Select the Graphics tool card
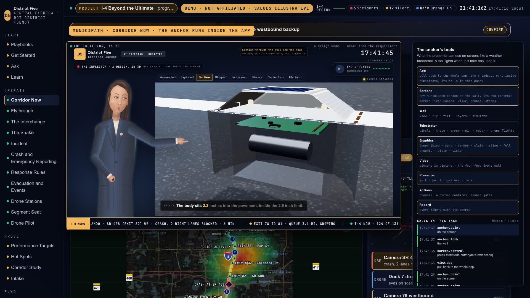Image resolution: width=530 pixels, height=298 pixels. click(468, 146)
